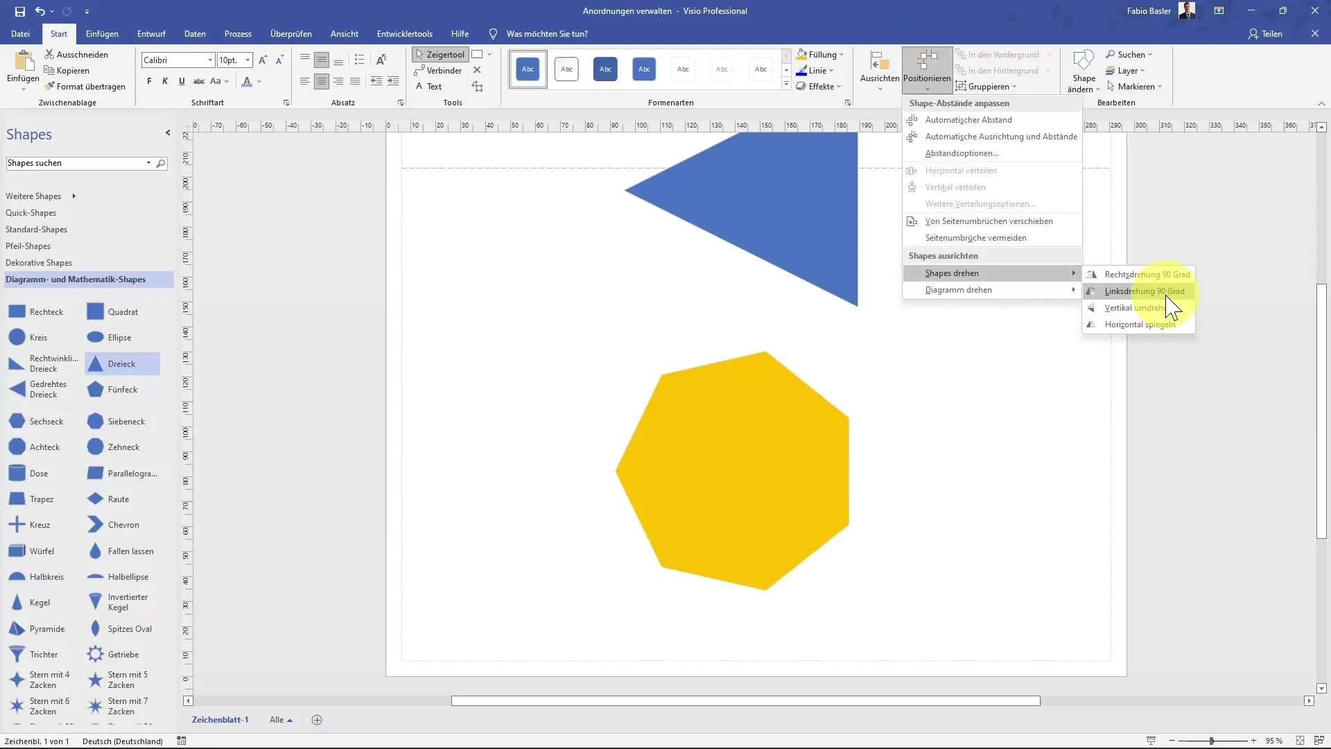This screenshot has height=749, width=1331.
Task: Click the Deutsch (Deutschland) language indicator
Action: (123, 741)
